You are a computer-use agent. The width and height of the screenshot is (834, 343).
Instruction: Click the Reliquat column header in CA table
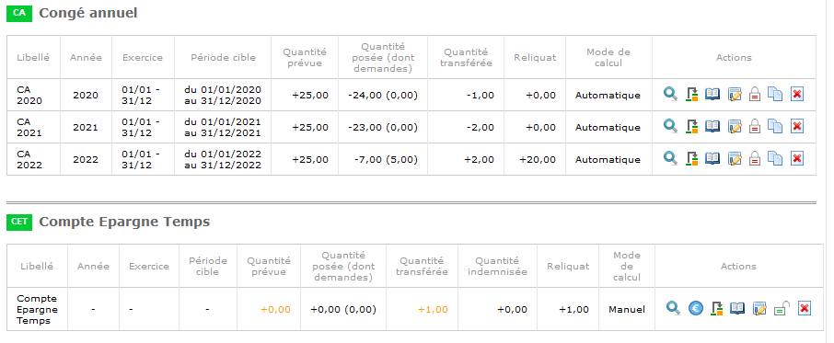[535, 57]
